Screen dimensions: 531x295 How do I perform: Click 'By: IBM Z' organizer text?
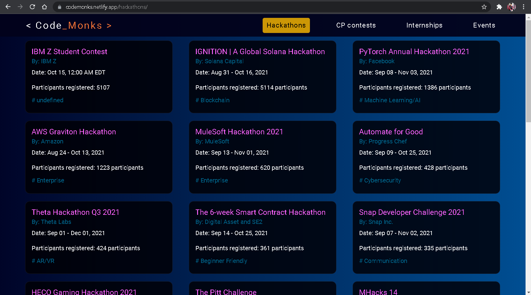[x=44, y=61]
